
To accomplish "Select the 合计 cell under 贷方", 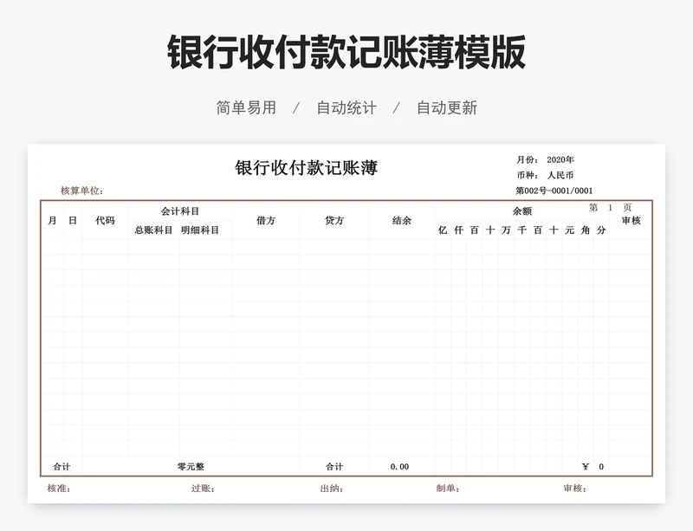I will 334,466.
